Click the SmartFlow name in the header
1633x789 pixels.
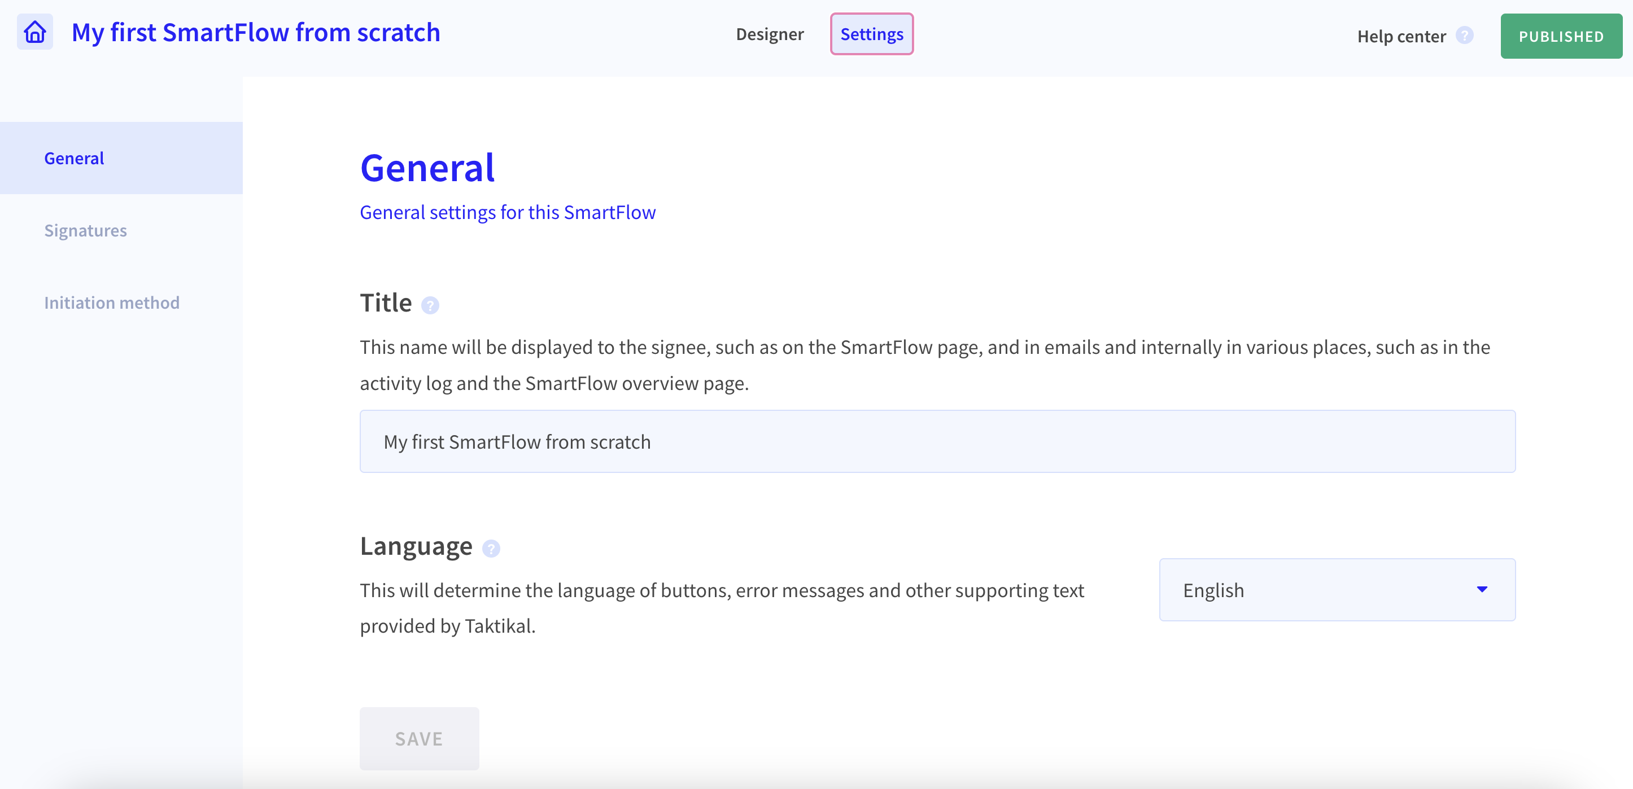click(255, 32)
